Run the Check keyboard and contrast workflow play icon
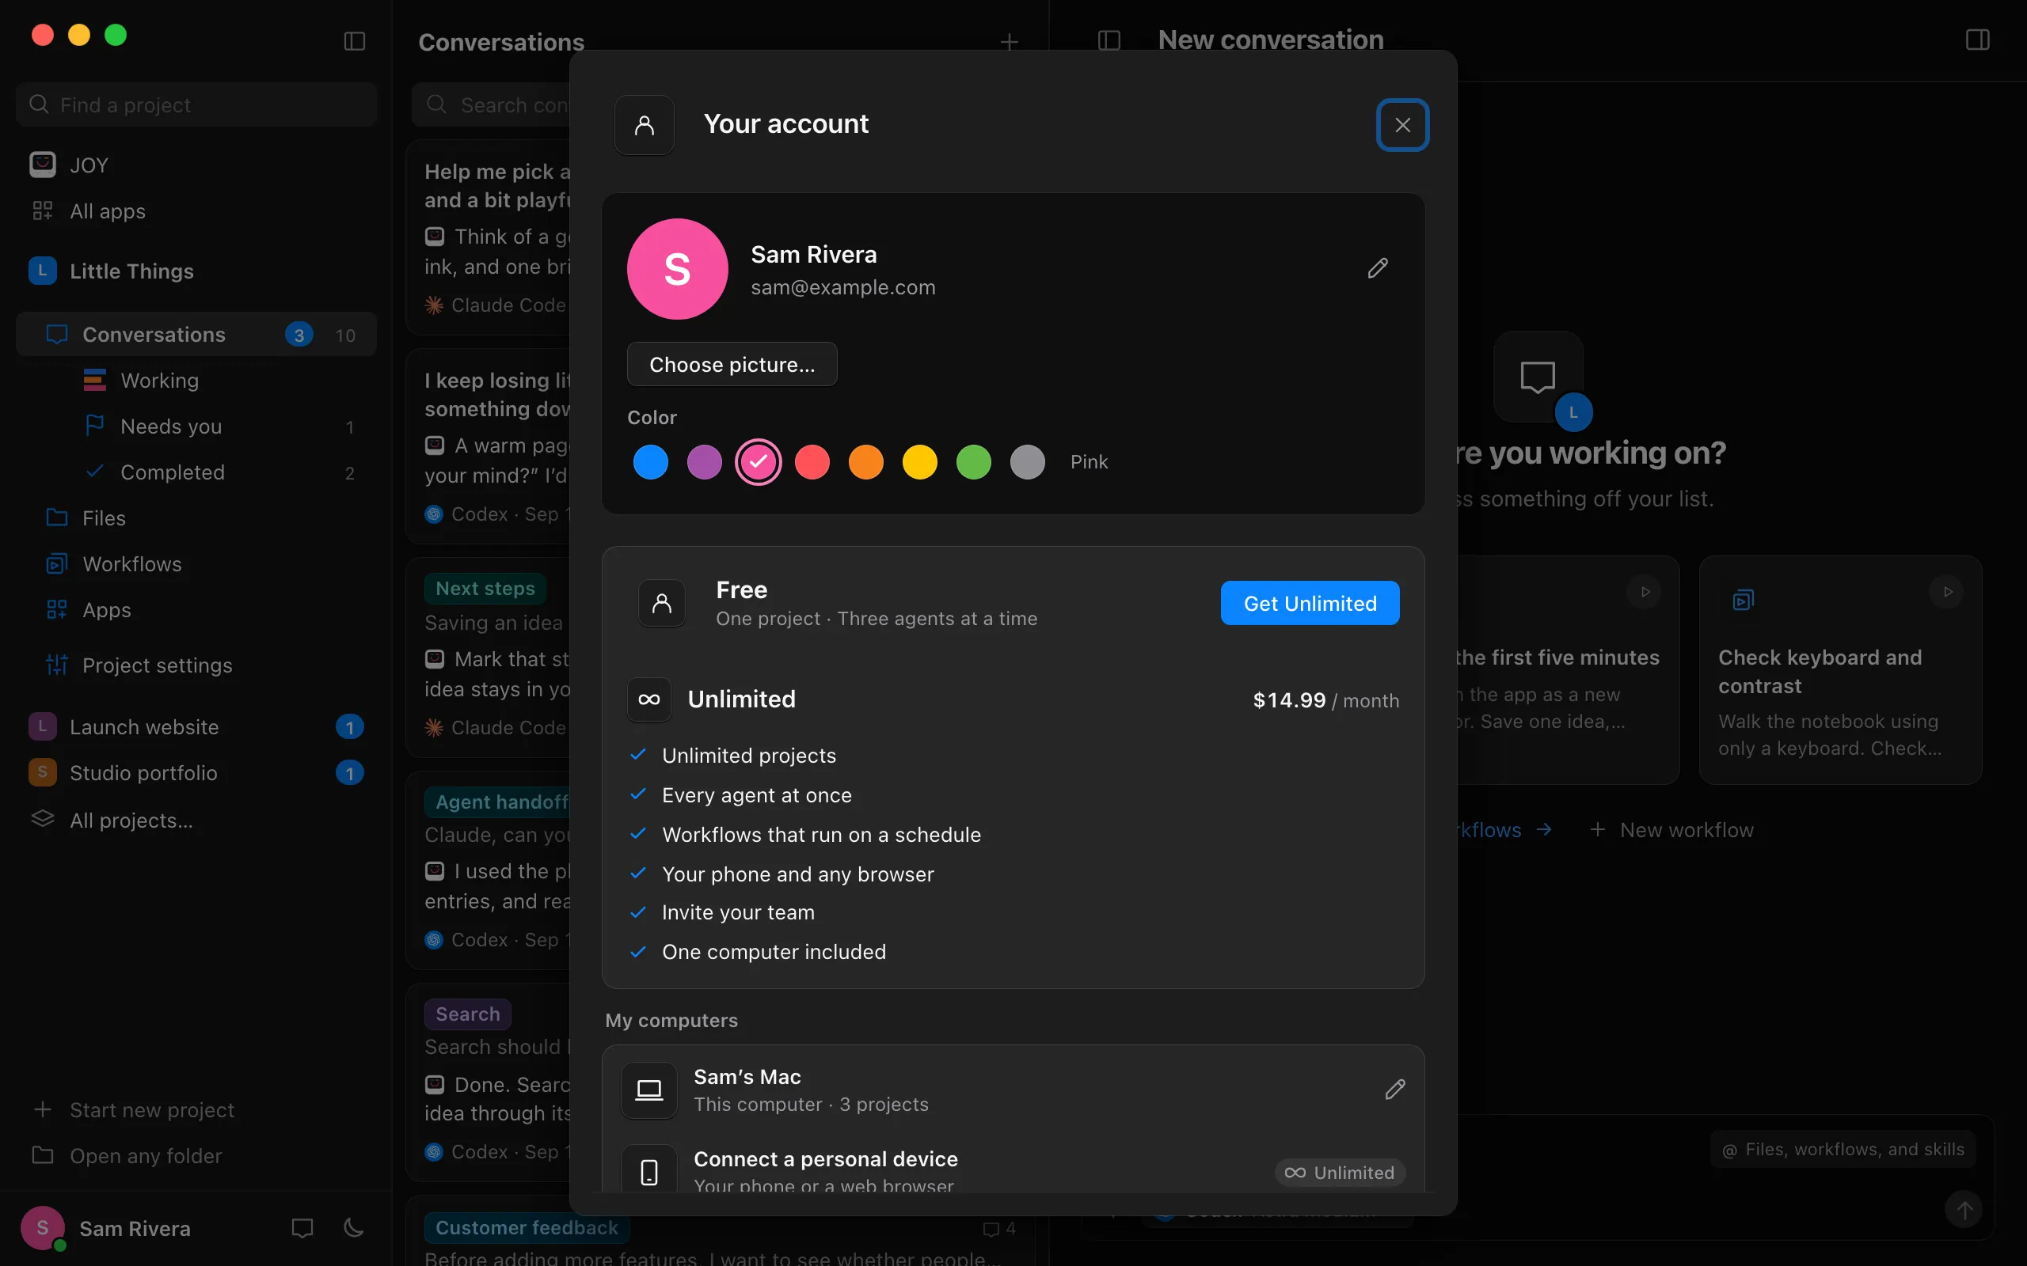2027x1266 pixels. pyautogui.click(x=1948, y=592)
